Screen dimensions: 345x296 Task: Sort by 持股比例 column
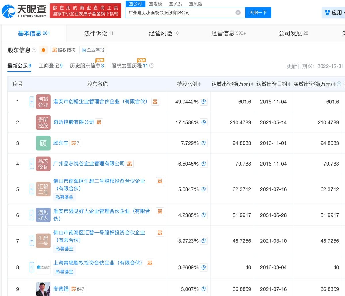click(x=189, y=84)
